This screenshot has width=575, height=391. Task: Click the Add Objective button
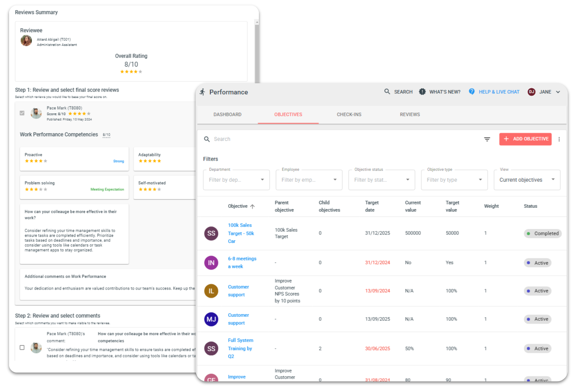tap(525, 139)
